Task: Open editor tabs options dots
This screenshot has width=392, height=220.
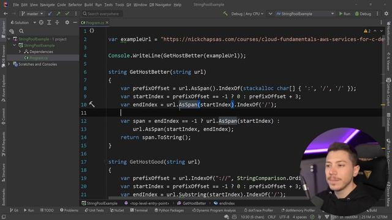Action: click(381, 23)
